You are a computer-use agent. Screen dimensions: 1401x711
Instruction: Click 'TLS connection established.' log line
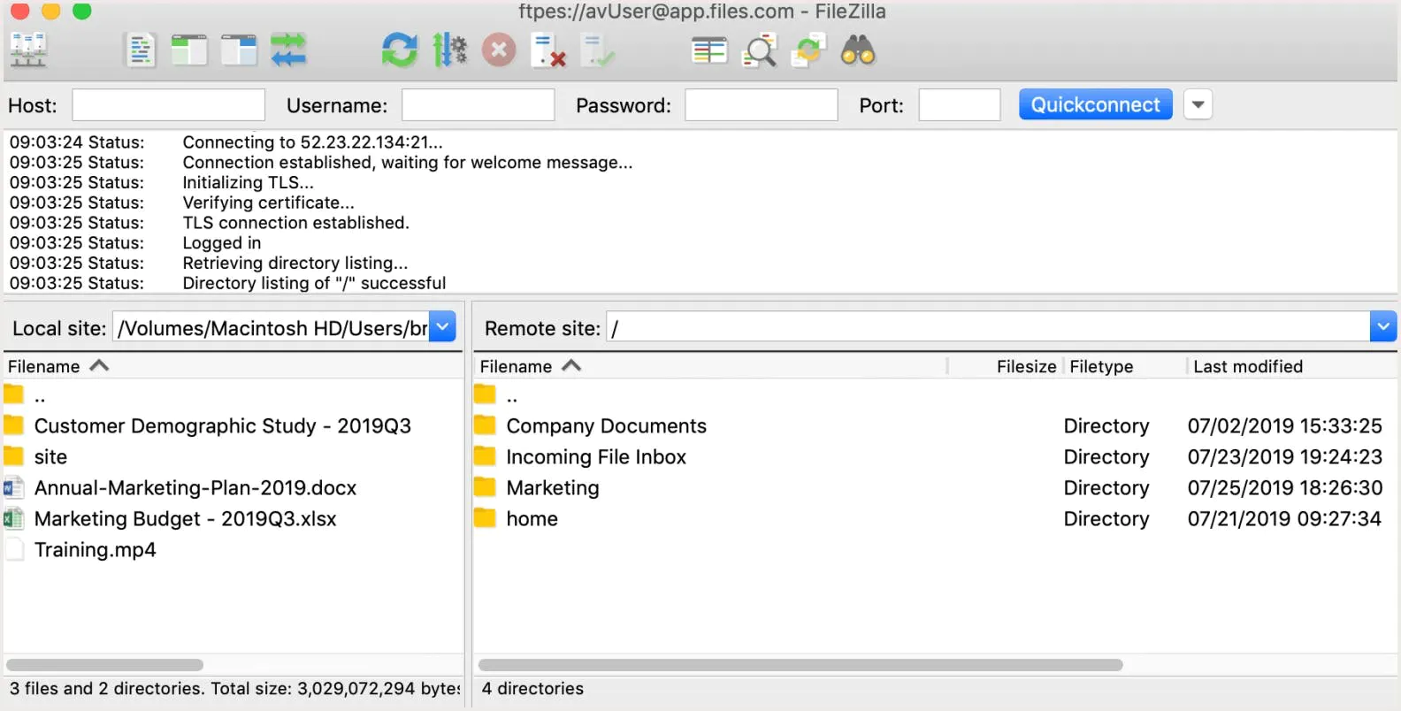[295, 223]
